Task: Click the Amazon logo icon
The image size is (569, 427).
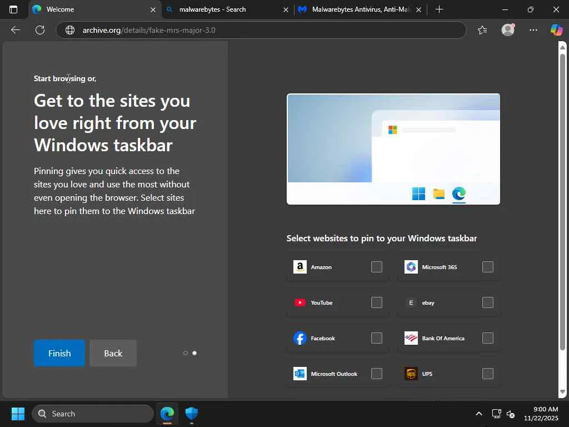Action: click(300, 267)
